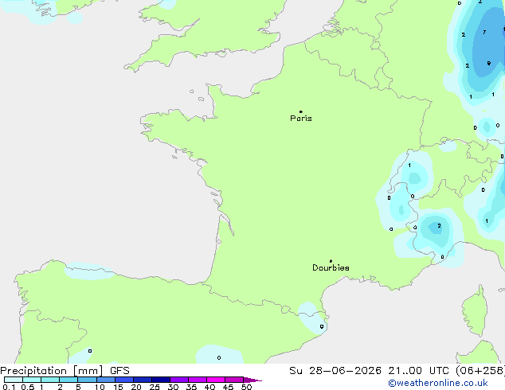
Task: Click the 'Precipitation [mm]' title text
Action: tap(52, 371)
